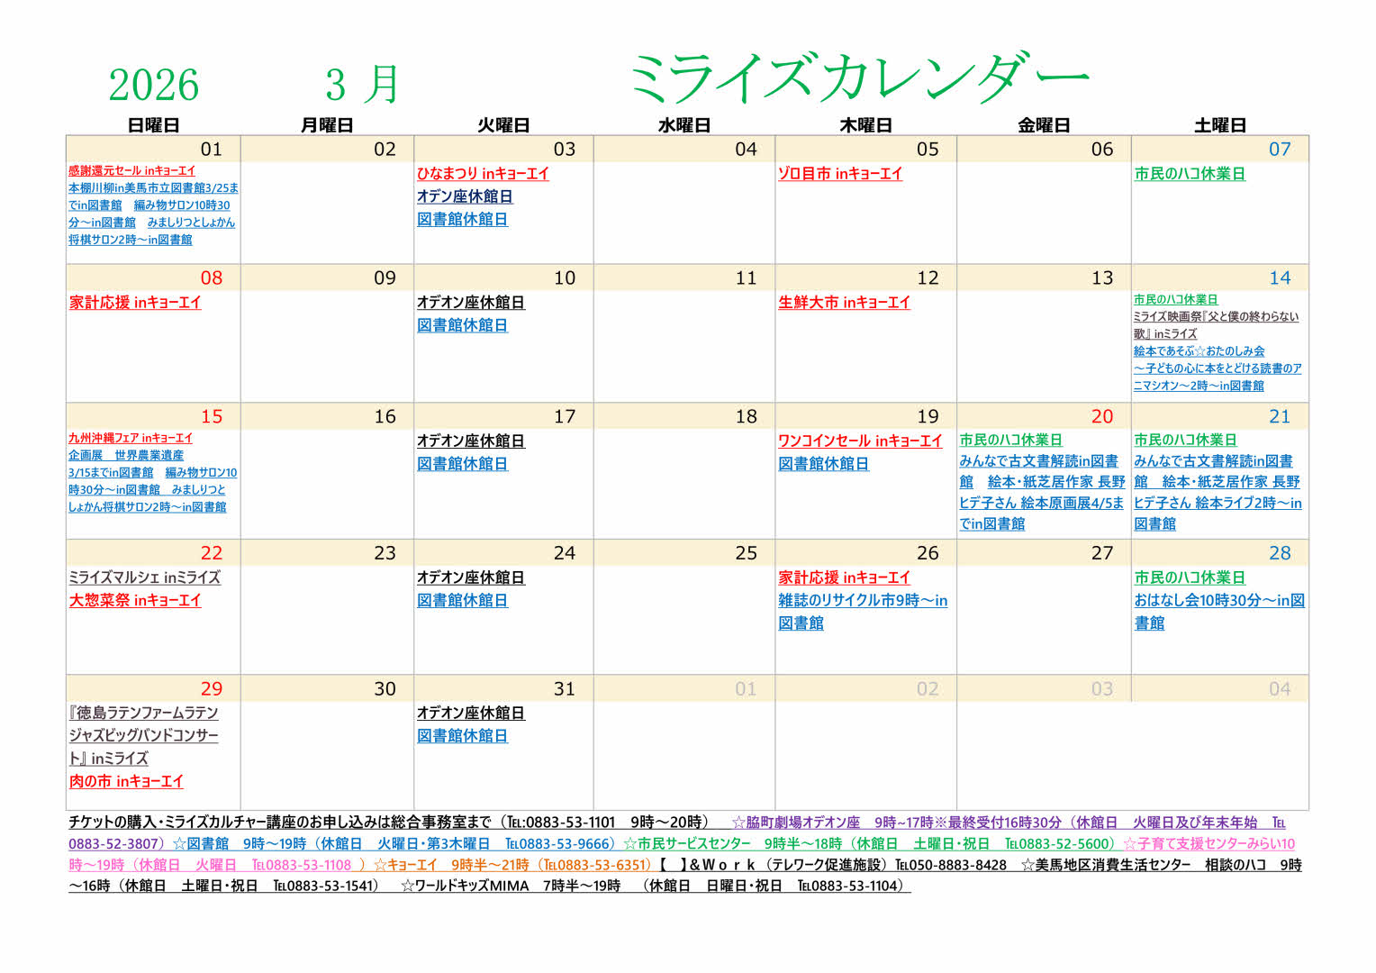The width and height of the screenshot is (1376, 973).
Task: Select the 土曜日 column header
Action: coord(1219,125)
